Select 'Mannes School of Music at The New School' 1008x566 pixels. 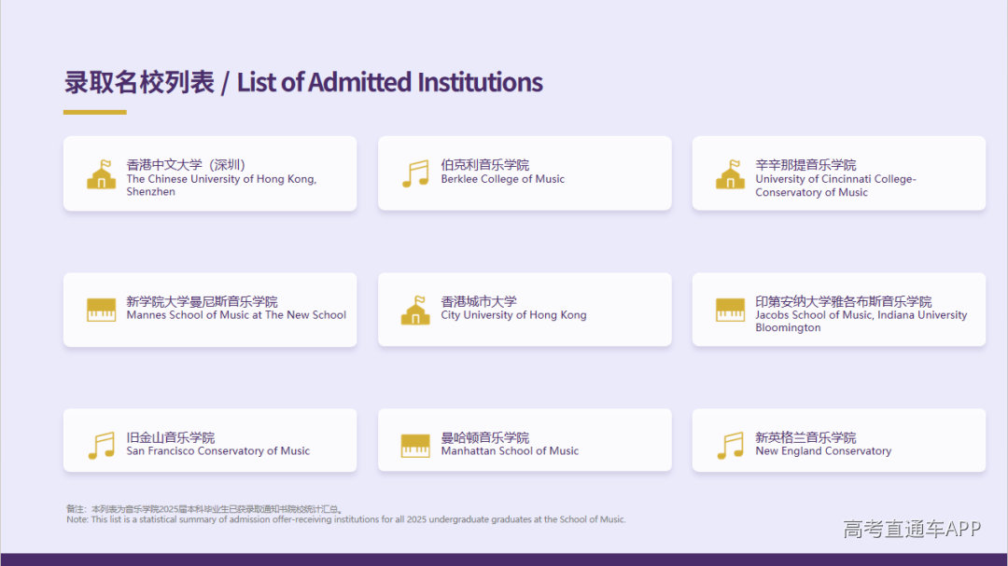click(x=236, y=315)
